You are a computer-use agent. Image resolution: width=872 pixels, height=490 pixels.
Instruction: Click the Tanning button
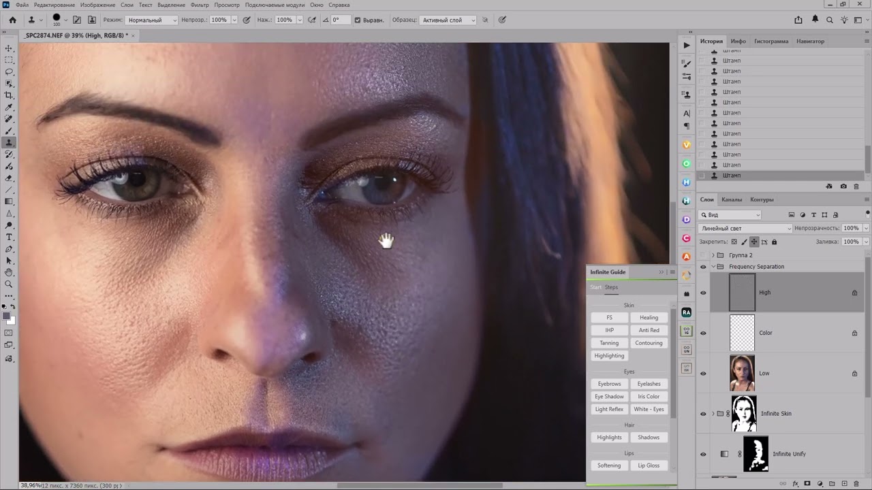(x=609, y=343)
